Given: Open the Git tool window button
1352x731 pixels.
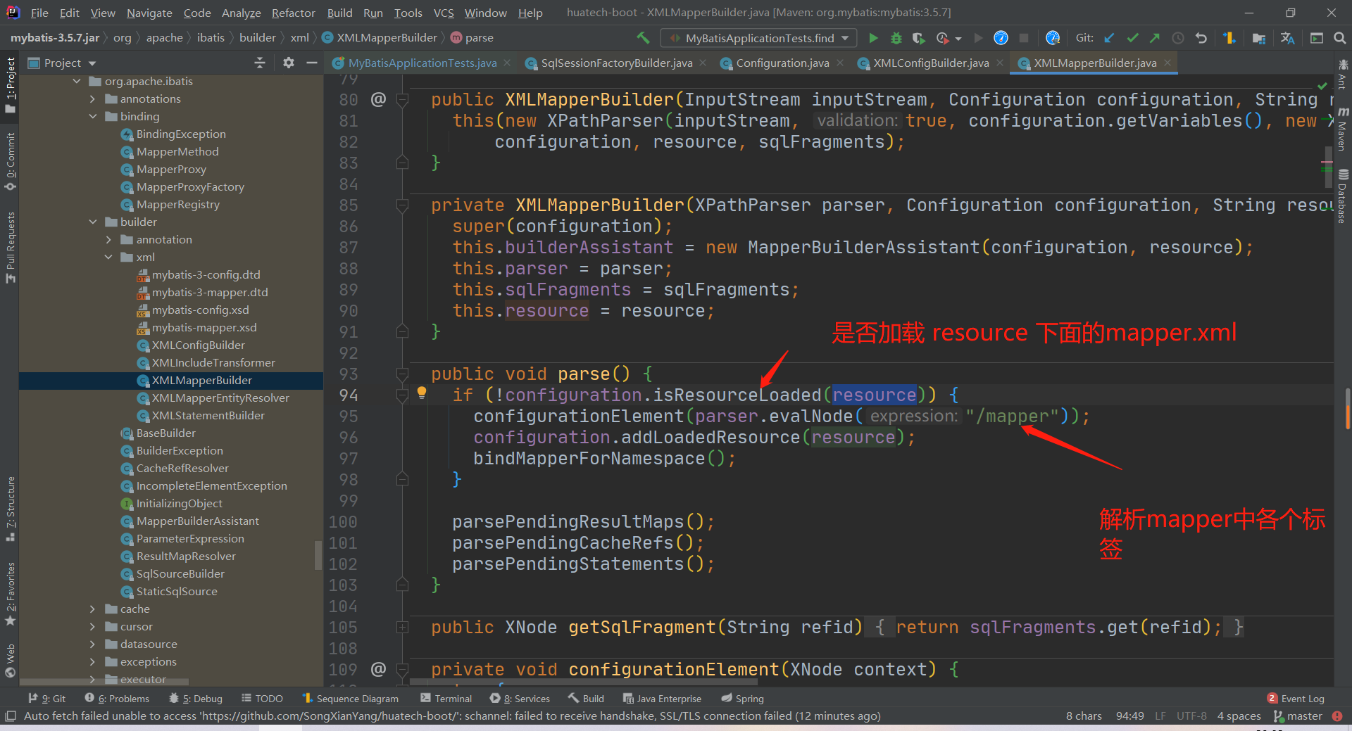Looking at the screenshot, I should (46, 698).
